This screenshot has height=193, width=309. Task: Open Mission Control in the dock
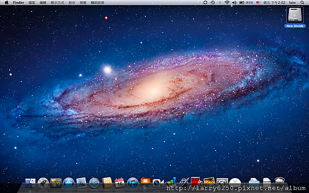pyautogui.click(x=56, y=183)
